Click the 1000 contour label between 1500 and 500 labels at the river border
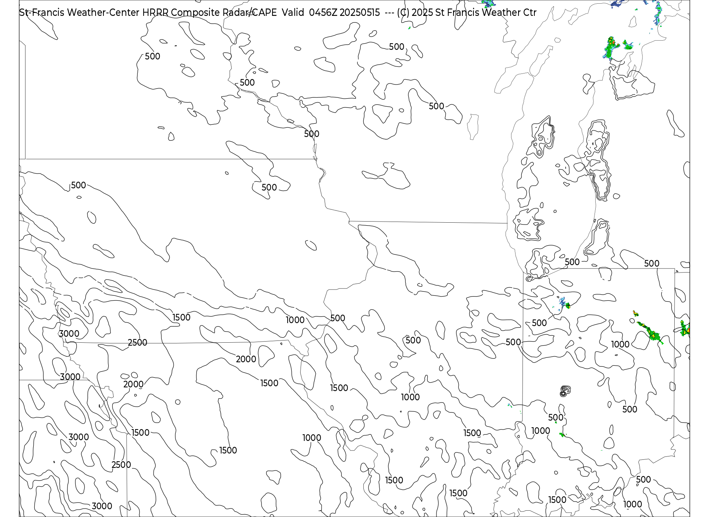Screen dimensions: 709x517 point(295,320)
